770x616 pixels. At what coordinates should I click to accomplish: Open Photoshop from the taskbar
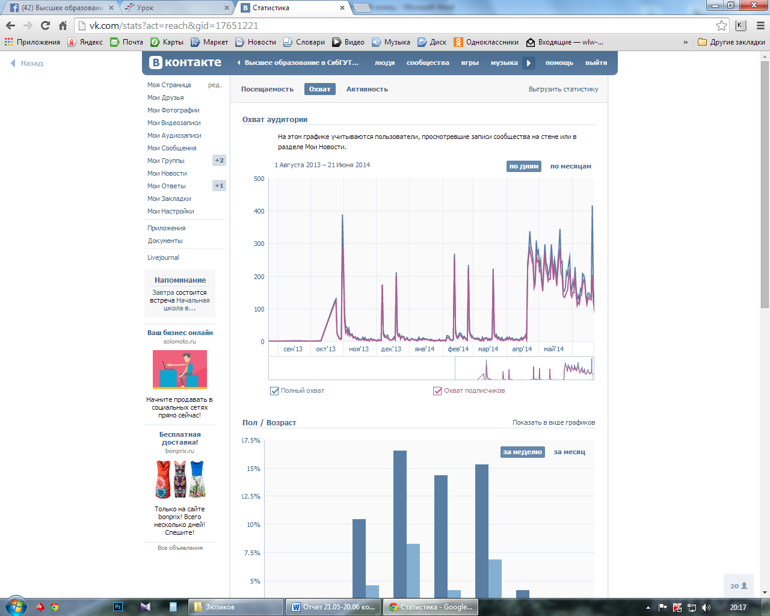tap(118, 607)
